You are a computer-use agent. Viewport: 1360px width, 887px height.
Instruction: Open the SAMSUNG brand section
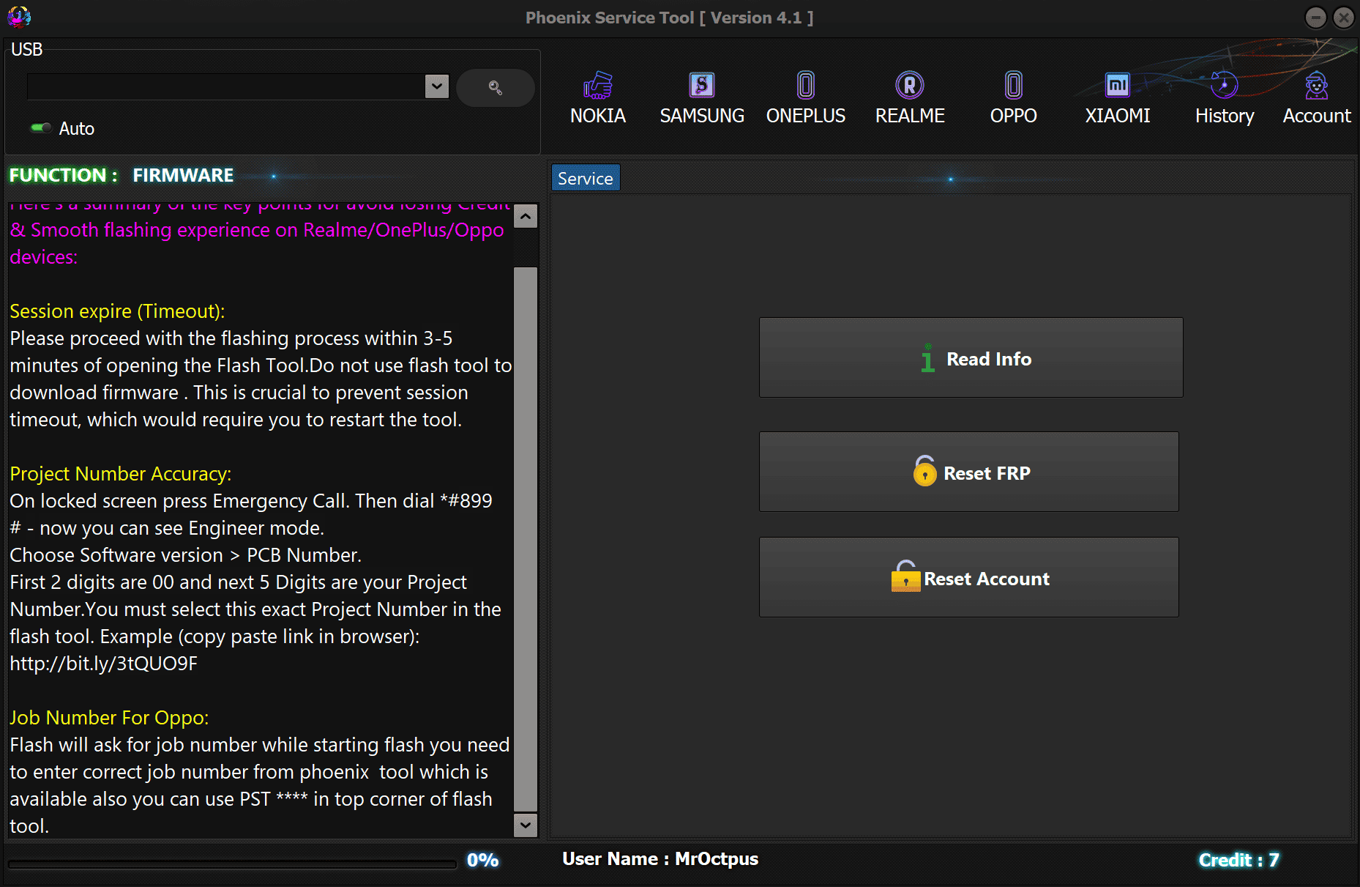pyautogui.click(x=702, y=98)
